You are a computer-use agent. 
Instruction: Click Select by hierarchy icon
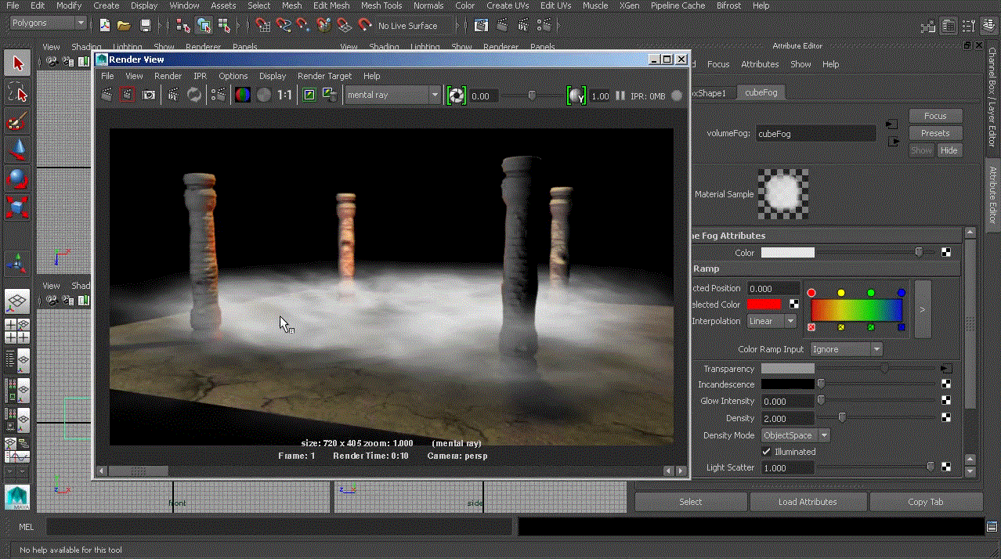click(x=183, y=25)
